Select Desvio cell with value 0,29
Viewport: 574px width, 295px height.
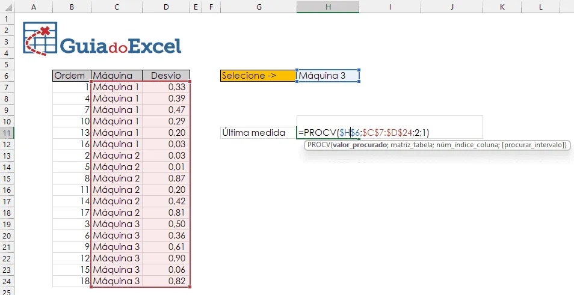pyautogui.click(x=166, y=121)
